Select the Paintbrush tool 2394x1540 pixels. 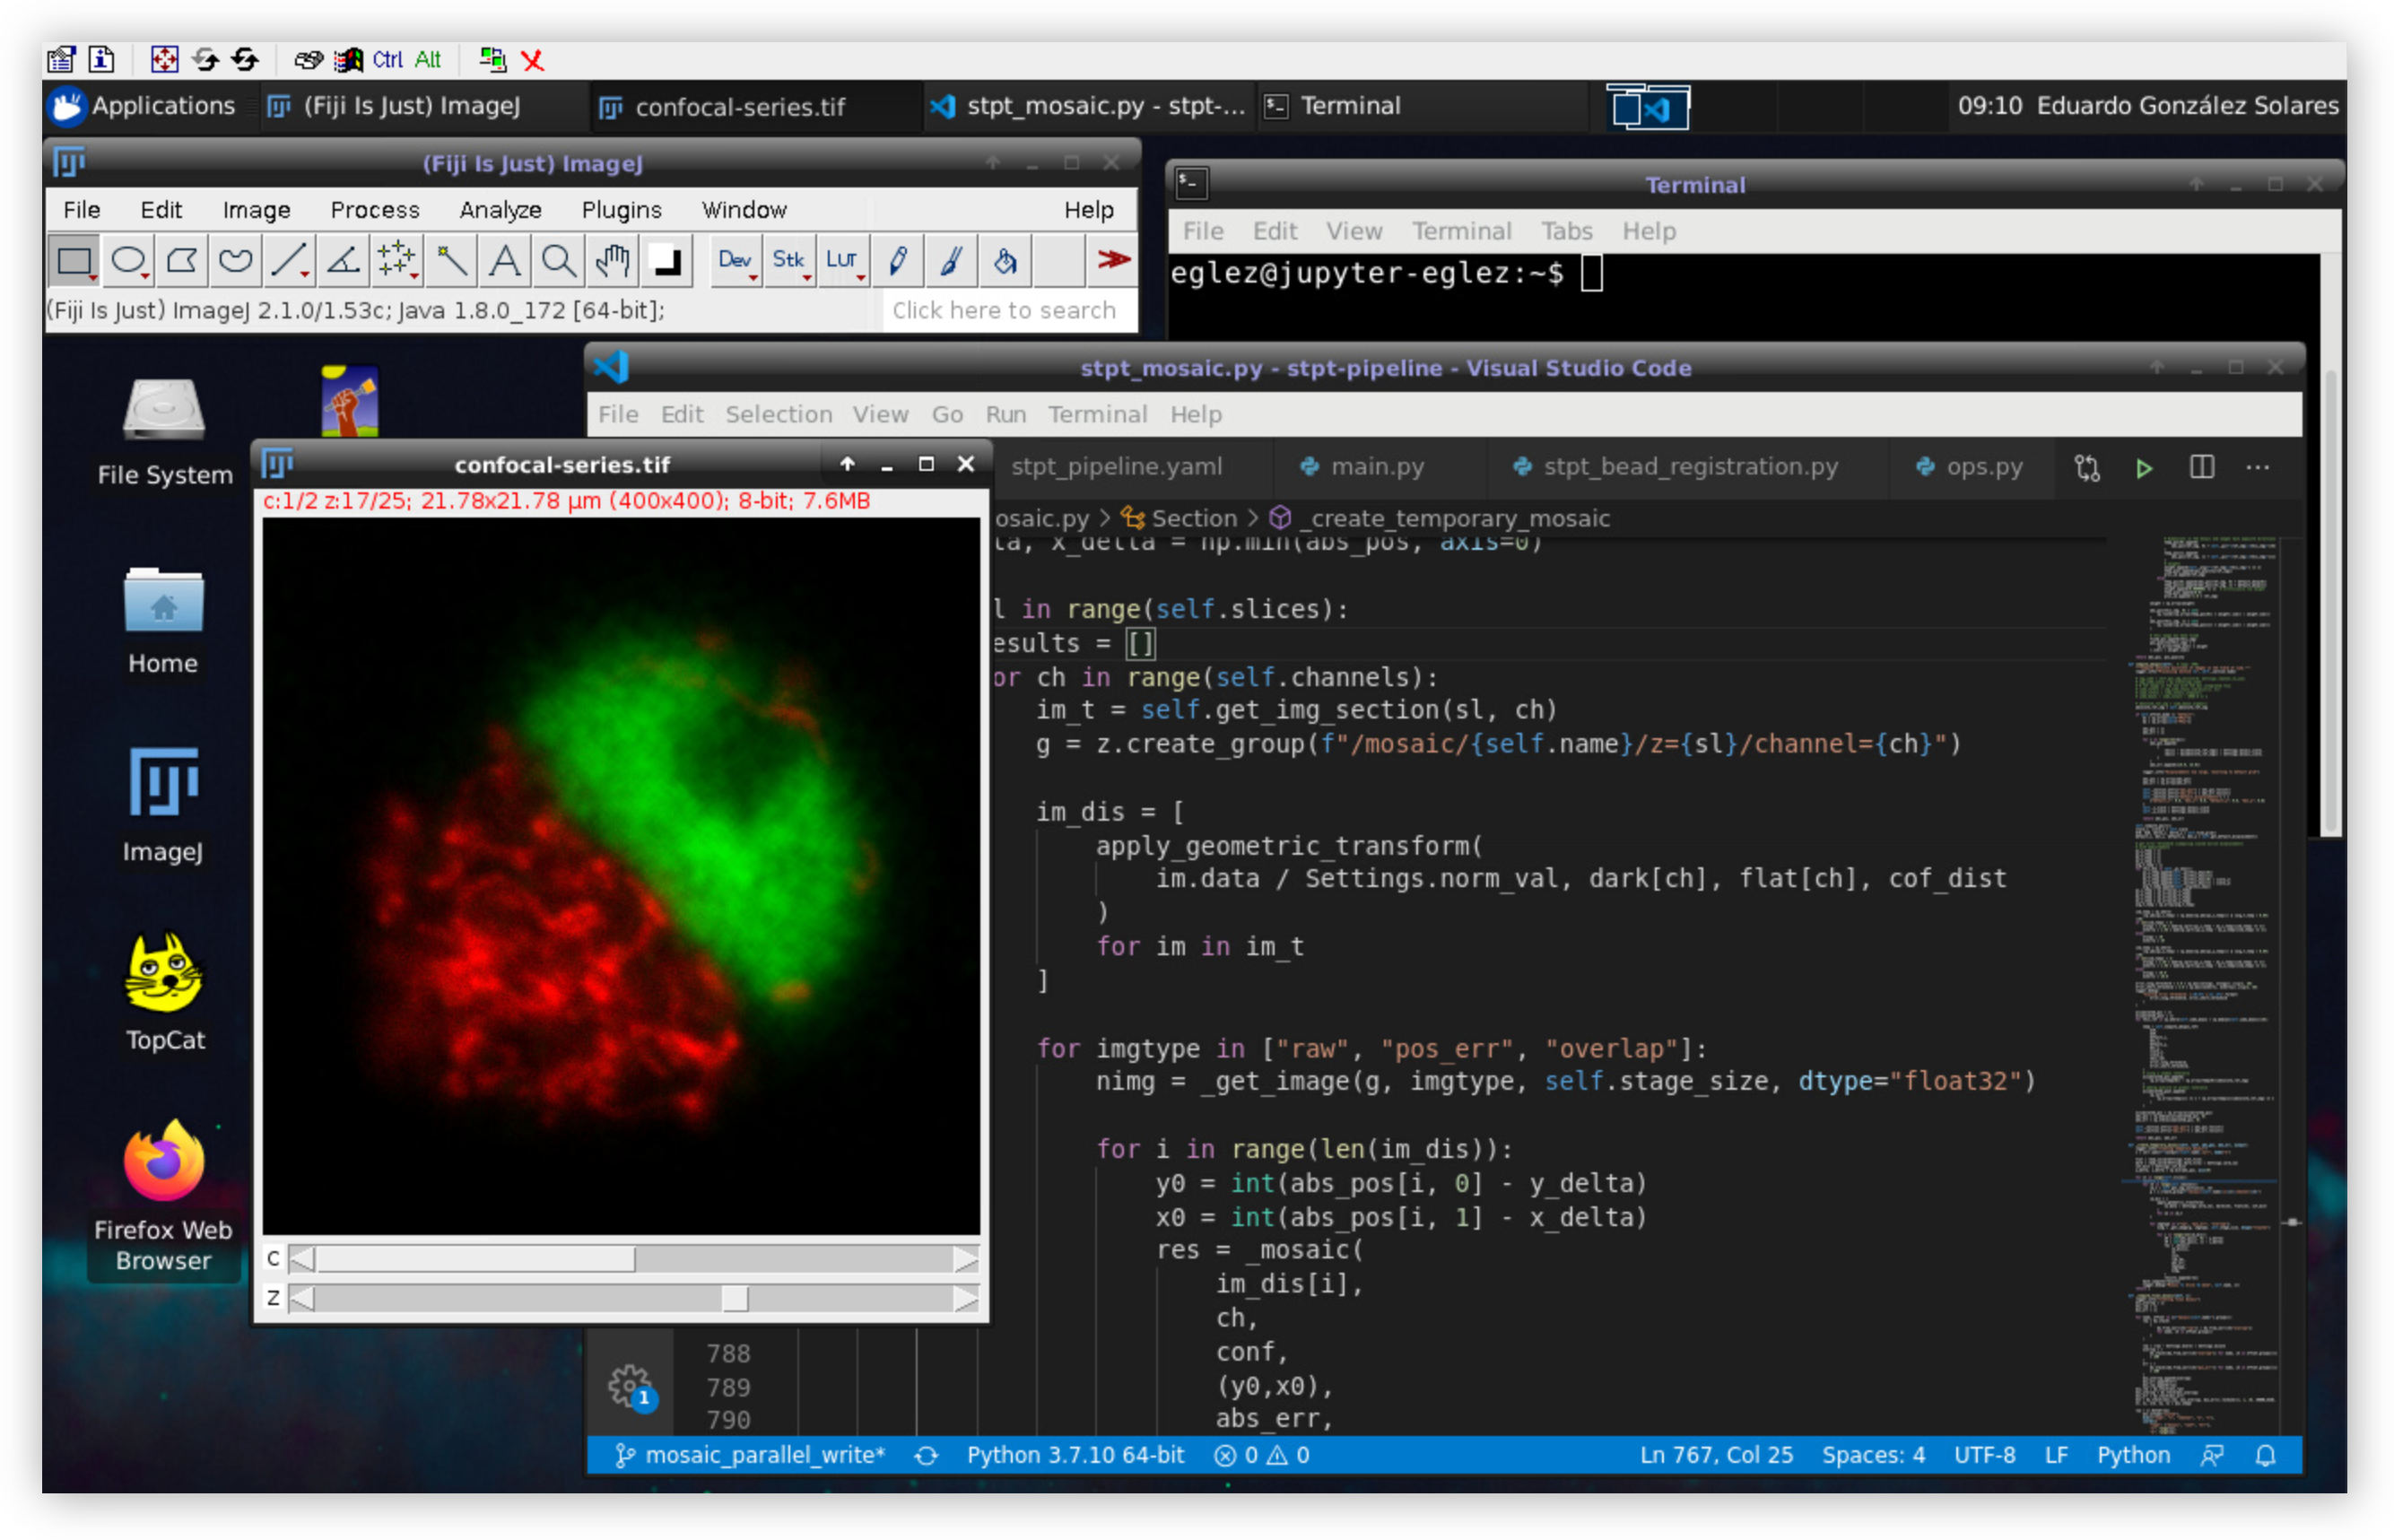[x=951, y=261]
